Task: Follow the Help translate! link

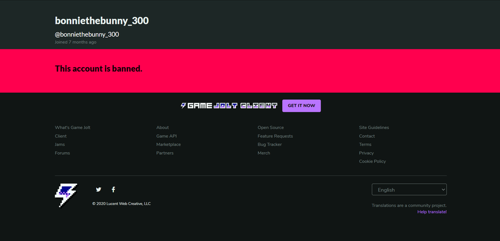Action: (x=432, y=212)
